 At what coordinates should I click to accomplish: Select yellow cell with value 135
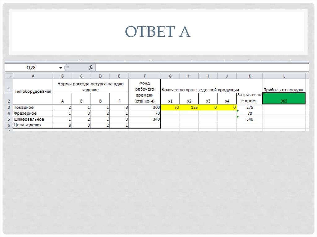tap(189, 108)
